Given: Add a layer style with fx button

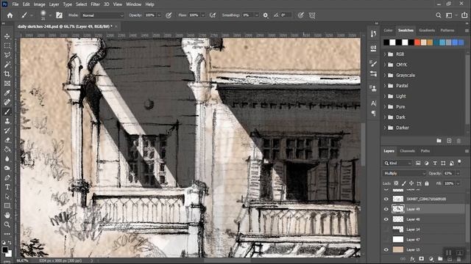Looking at the screenshot, I should (412, 259).
